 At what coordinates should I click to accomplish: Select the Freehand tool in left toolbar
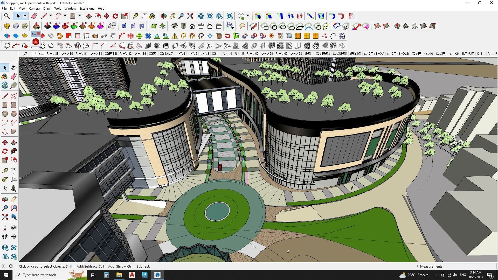click(x=14, y=96)
